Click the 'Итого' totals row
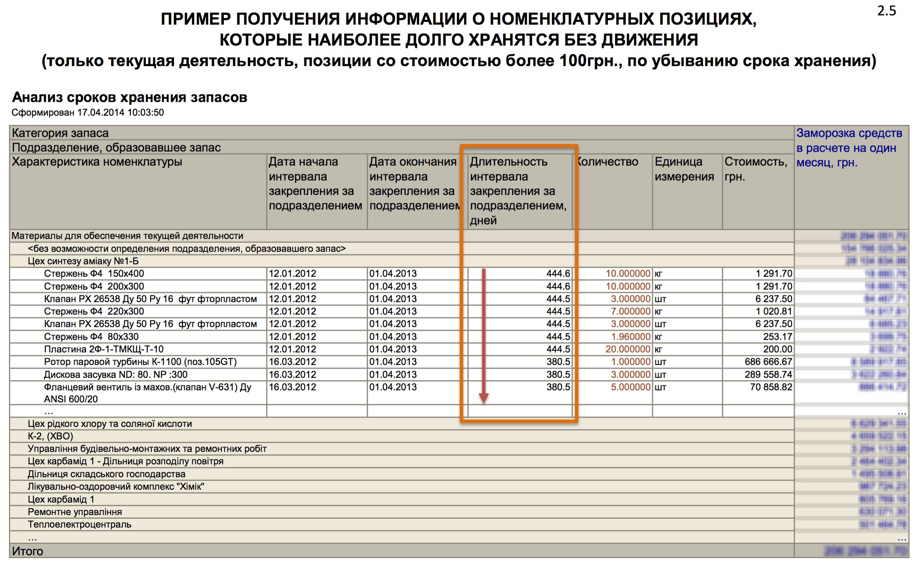 (27, 551)
